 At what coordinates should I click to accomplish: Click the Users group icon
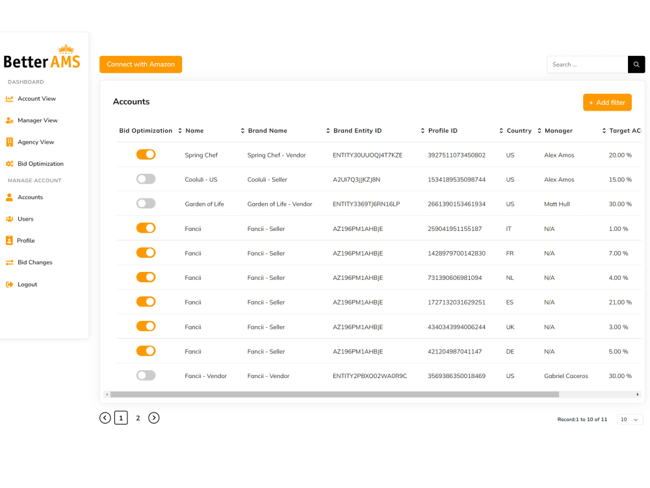(x=10, y=219)
